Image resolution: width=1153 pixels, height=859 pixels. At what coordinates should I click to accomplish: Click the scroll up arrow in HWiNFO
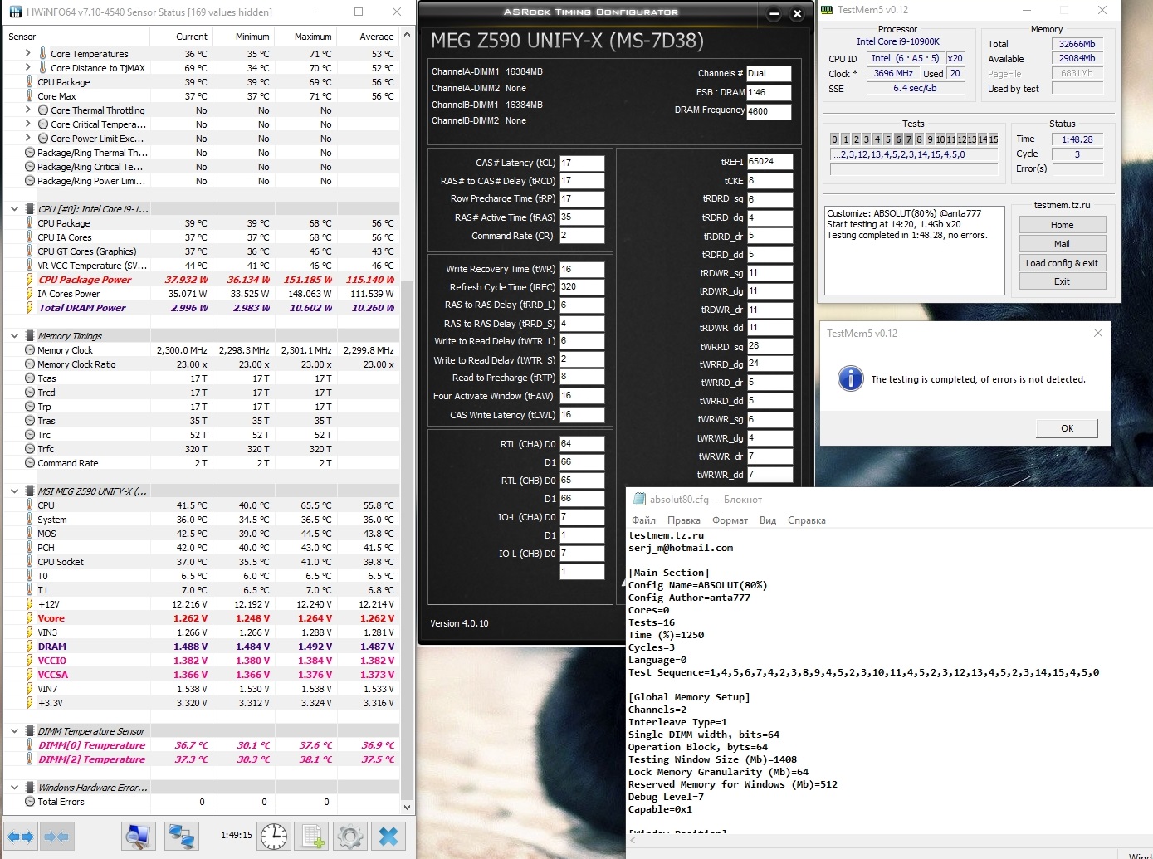coord(407,35)
